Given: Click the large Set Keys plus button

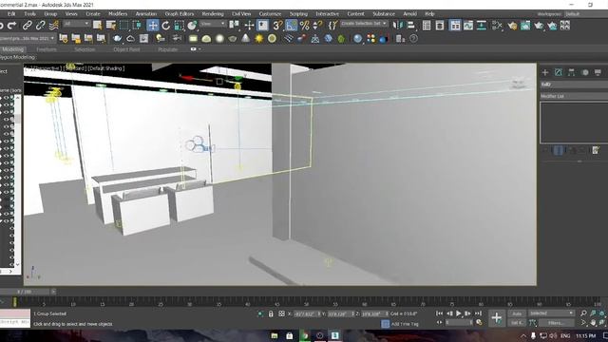Looking at the screenshot, I should click(497, 318).
